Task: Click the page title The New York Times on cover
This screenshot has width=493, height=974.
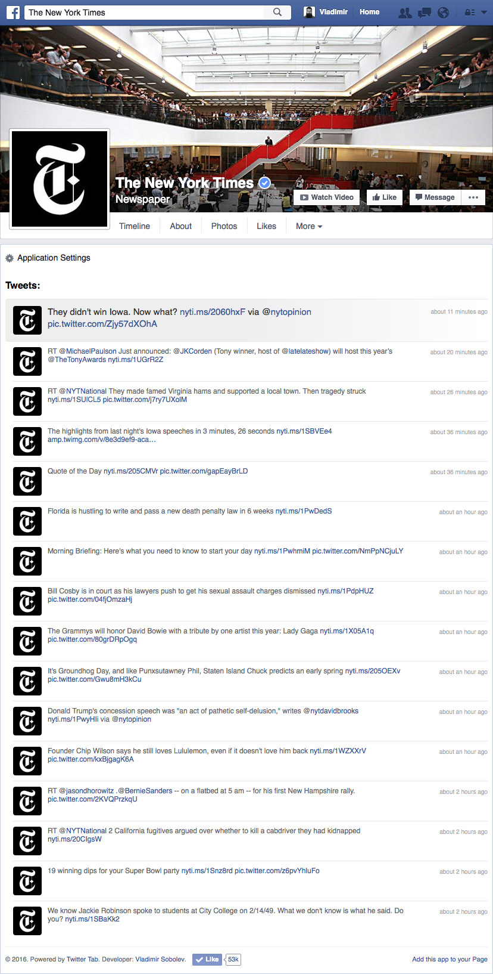Action: pyautogui.click(x=185, y=183)
